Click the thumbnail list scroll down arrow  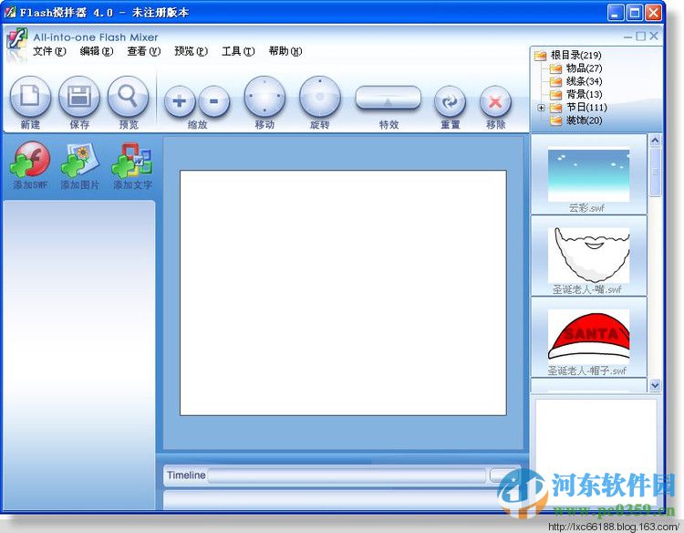click(x=655, y=385)
